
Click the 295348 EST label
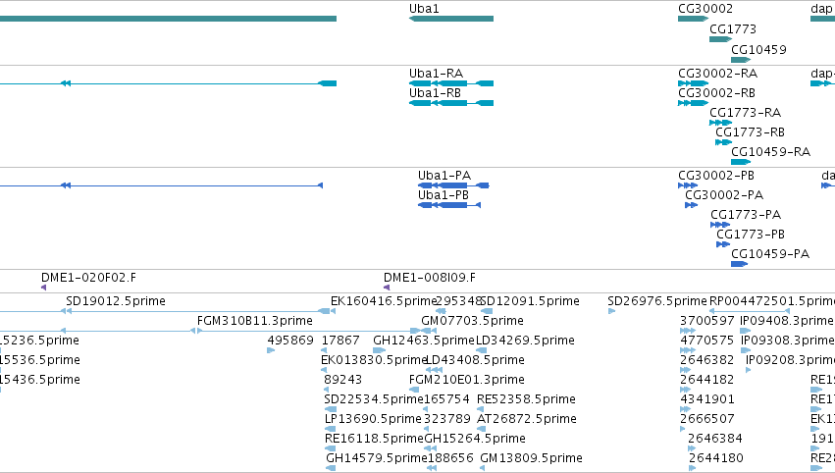pos(458,301)
